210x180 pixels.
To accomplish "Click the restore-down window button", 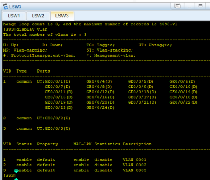I will pyautogui.click(x=177, y=6).
